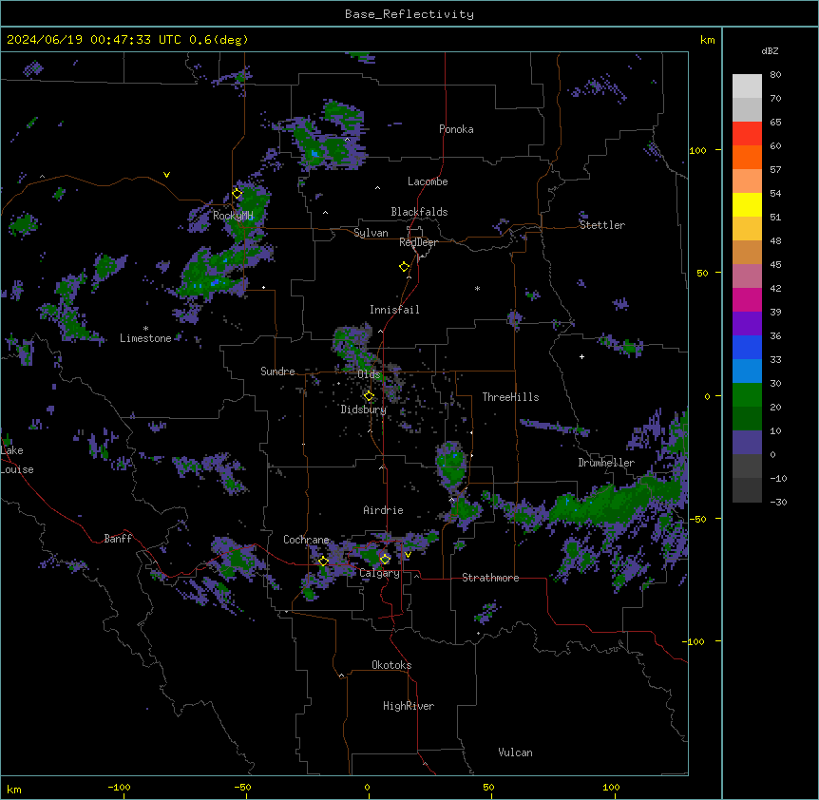Pick the yellow 51-54 dBZ legend swatch

click(x=747, y=204)
